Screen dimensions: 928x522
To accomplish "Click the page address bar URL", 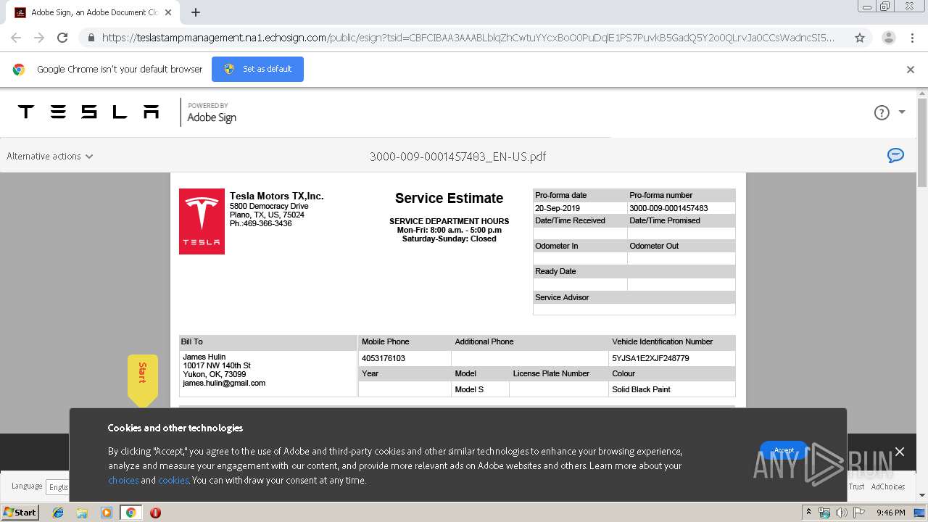I will point(468,38).
